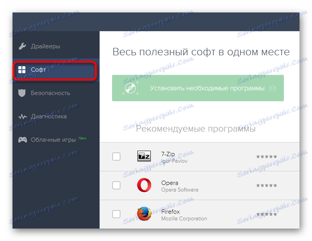The image size is (312, 241).
Task: Select the Софт sidebar item
Action: click(x=56, y=70)
